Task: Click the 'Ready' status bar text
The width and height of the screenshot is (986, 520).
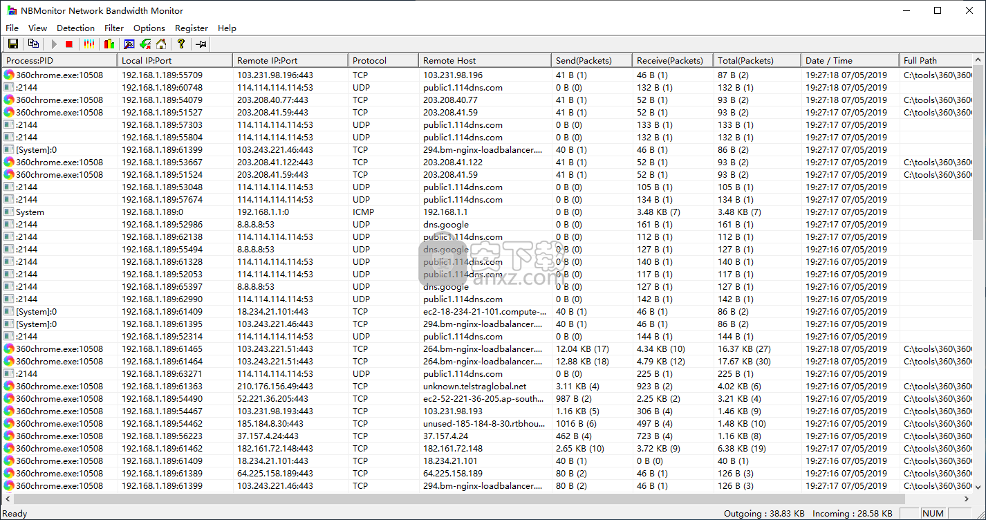Action: tap(15, 514)
